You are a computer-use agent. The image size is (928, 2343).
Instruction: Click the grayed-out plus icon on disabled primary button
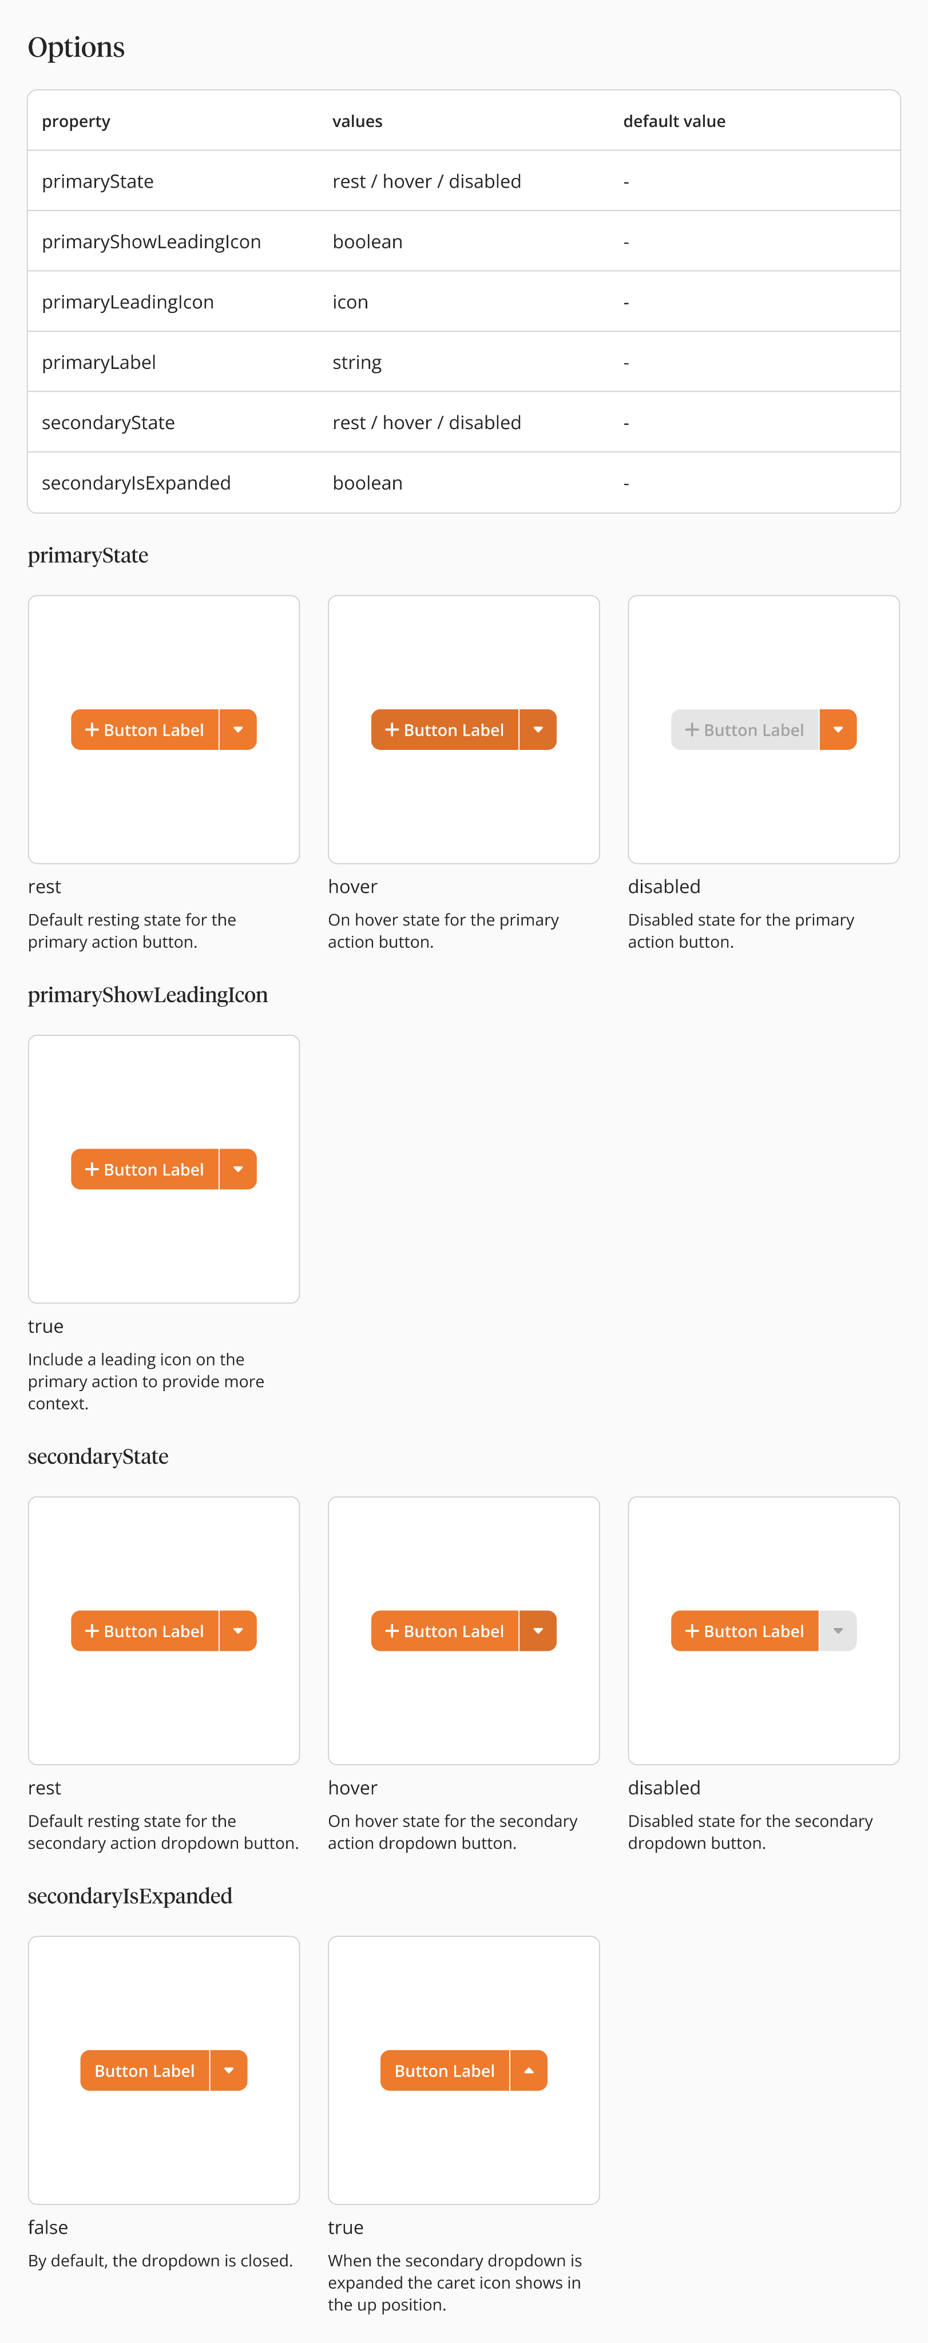point(692,729)
